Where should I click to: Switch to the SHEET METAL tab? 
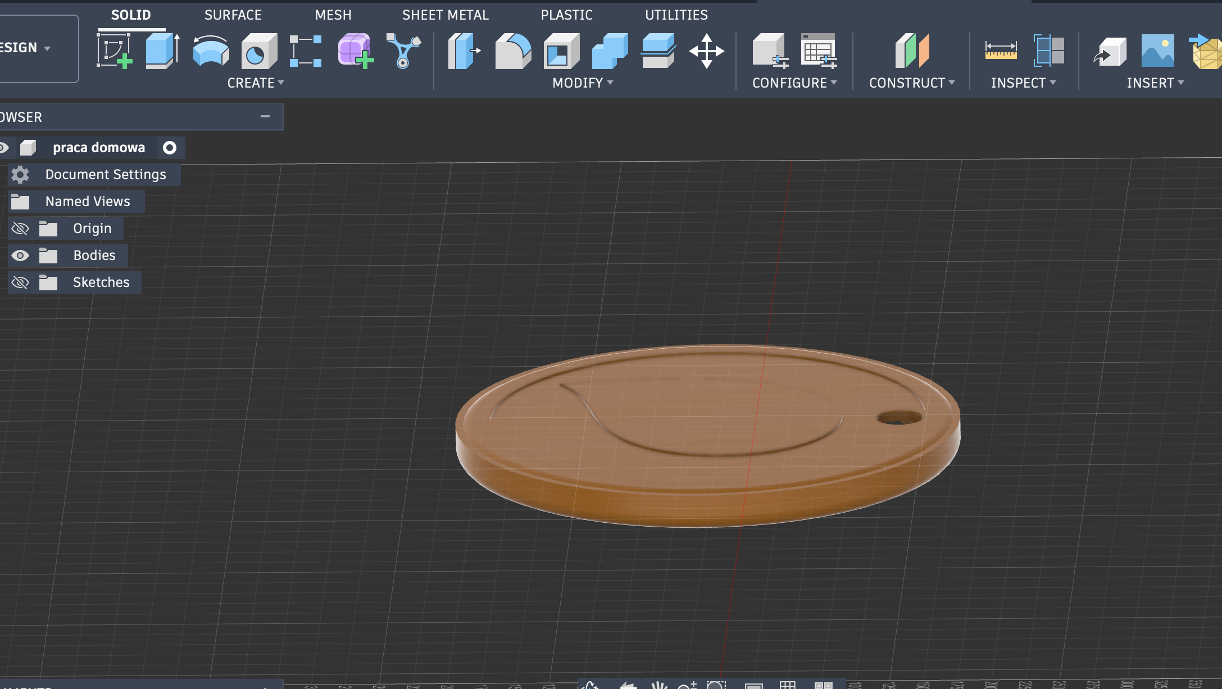445,15
